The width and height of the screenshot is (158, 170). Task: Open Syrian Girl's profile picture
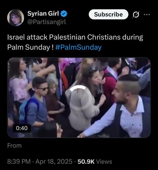click(15, 18)
